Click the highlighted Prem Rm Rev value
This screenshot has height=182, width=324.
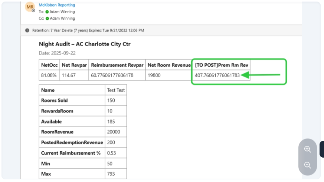pyautogui.click(x=217, y=75)
